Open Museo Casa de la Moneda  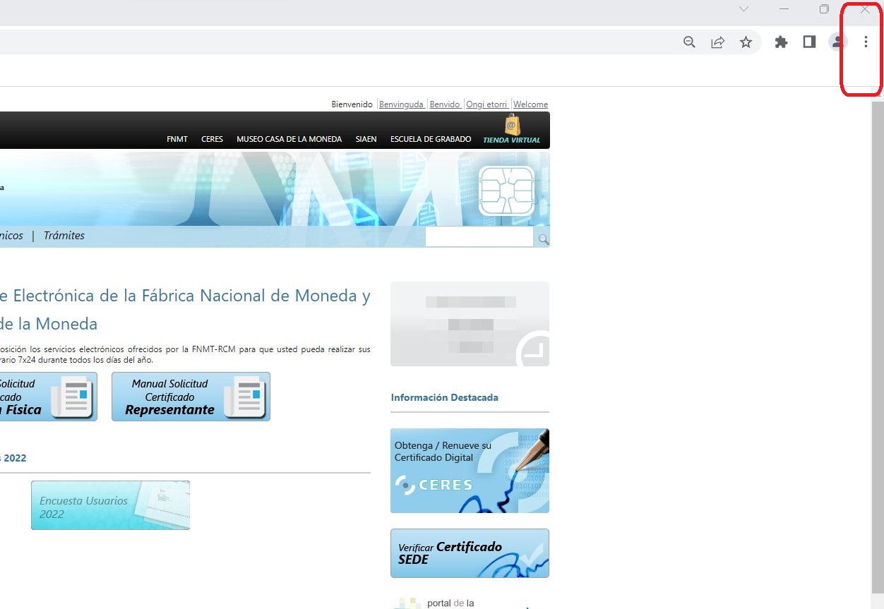coord(289,139)
